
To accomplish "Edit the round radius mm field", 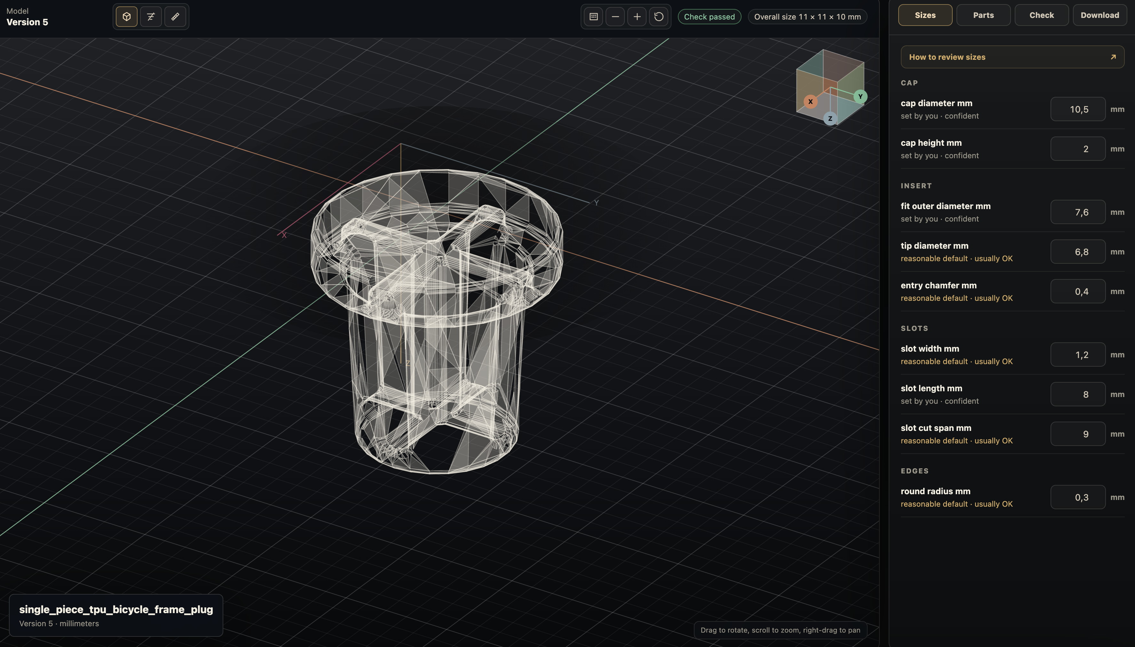I will click(1078, 497).
